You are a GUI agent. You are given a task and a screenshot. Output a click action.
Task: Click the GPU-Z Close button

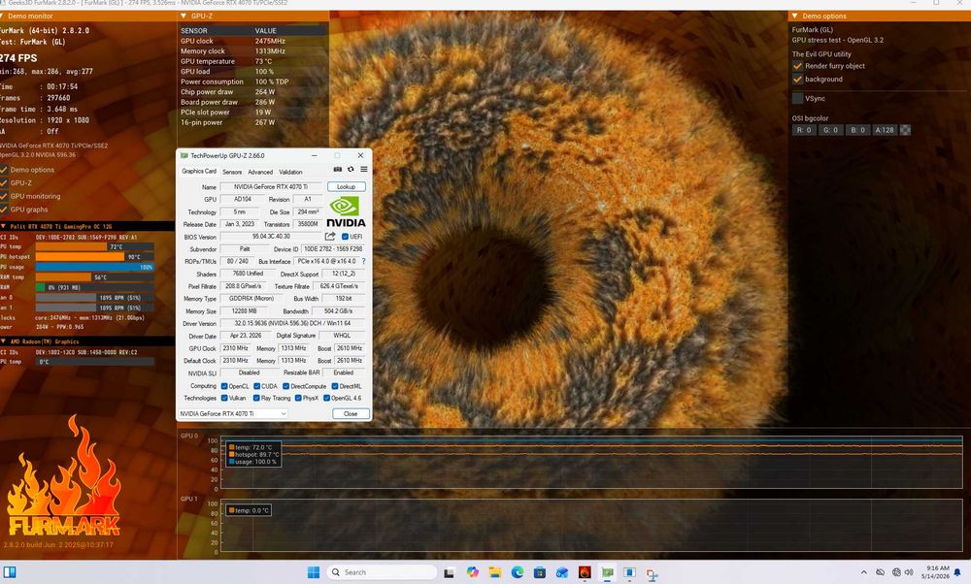351,414
